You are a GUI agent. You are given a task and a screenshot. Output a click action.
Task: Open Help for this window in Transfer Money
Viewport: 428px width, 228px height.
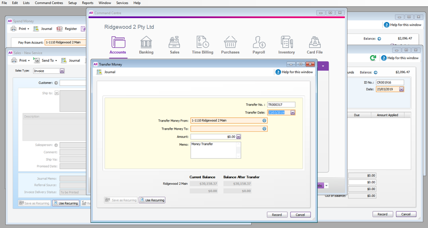[x=294, y=72]
